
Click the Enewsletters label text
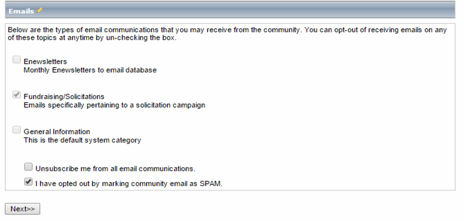45,62
